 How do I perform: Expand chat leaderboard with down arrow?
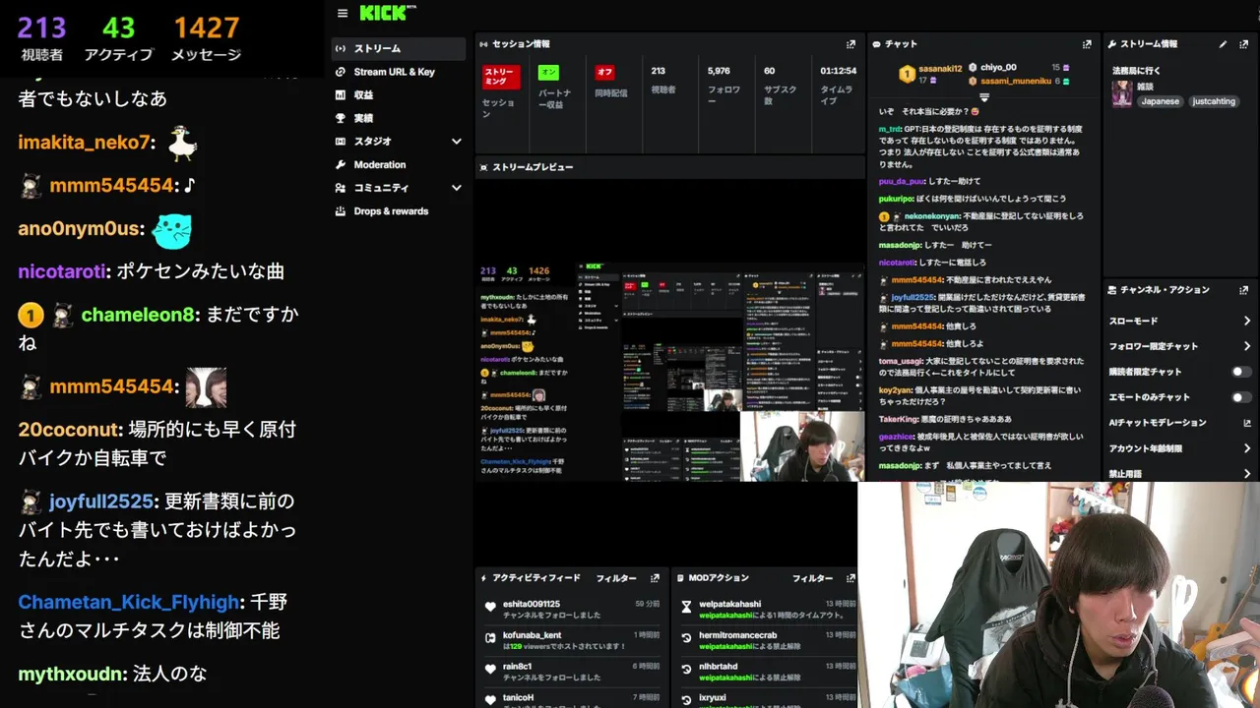click(x=983, y=97)
